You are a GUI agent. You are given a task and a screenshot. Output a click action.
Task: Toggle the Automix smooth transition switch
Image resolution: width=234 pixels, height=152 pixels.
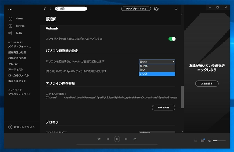tap(172, 39)
